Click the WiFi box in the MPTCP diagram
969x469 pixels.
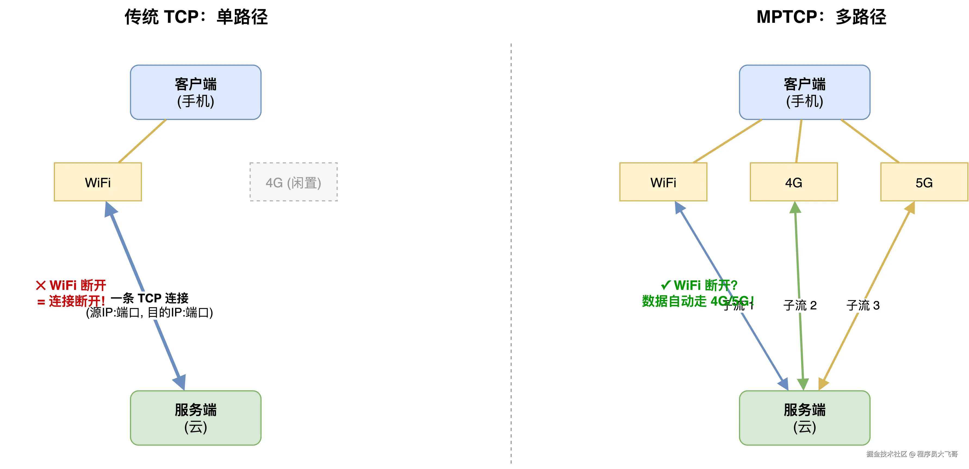pos(663,182)
